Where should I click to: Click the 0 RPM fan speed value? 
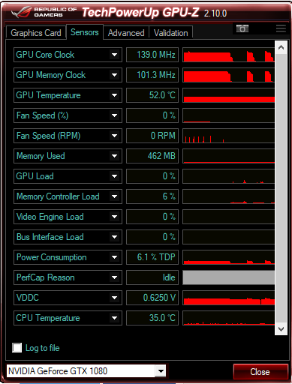pyautogui.click(x=152, y=136)
